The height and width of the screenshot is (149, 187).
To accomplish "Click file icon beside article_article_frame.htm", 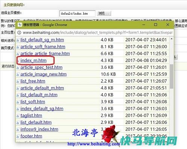I will click(18, 54).
